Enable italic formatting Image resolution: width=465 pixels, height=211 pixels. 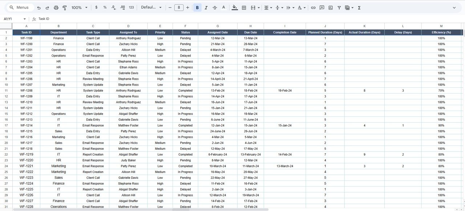[x=206, y=7]
